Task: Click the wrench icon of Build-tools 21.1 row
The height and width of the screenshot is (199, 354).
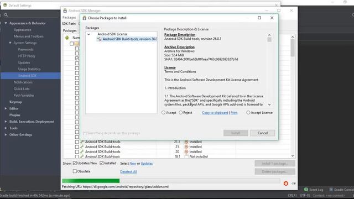Action: pyautogui.click(x=82, y=142)
